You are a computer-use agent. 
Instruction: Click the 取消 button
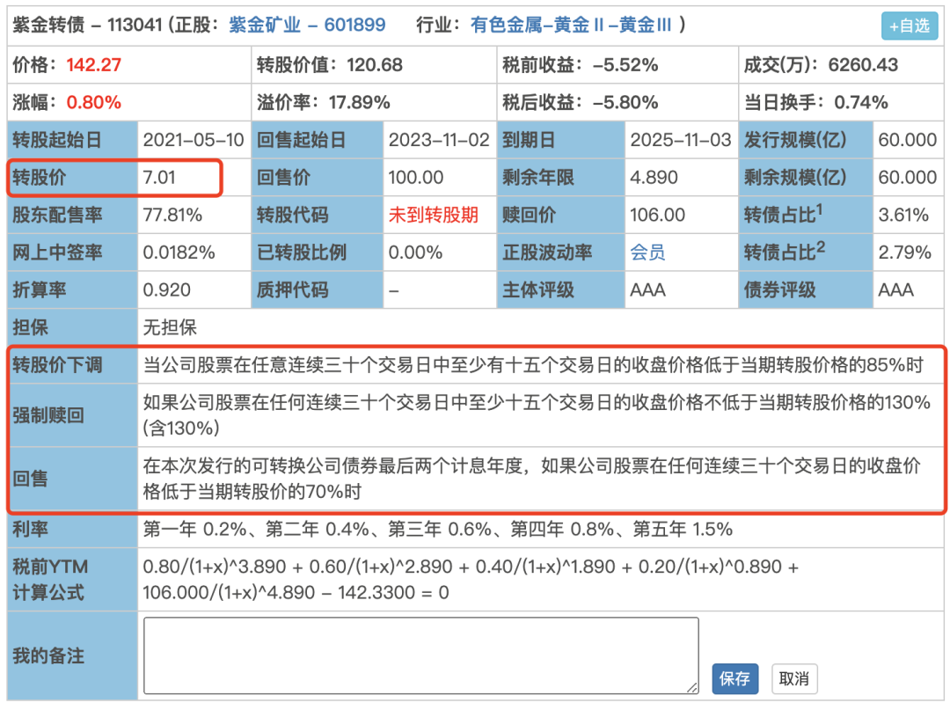pos(794,678)
